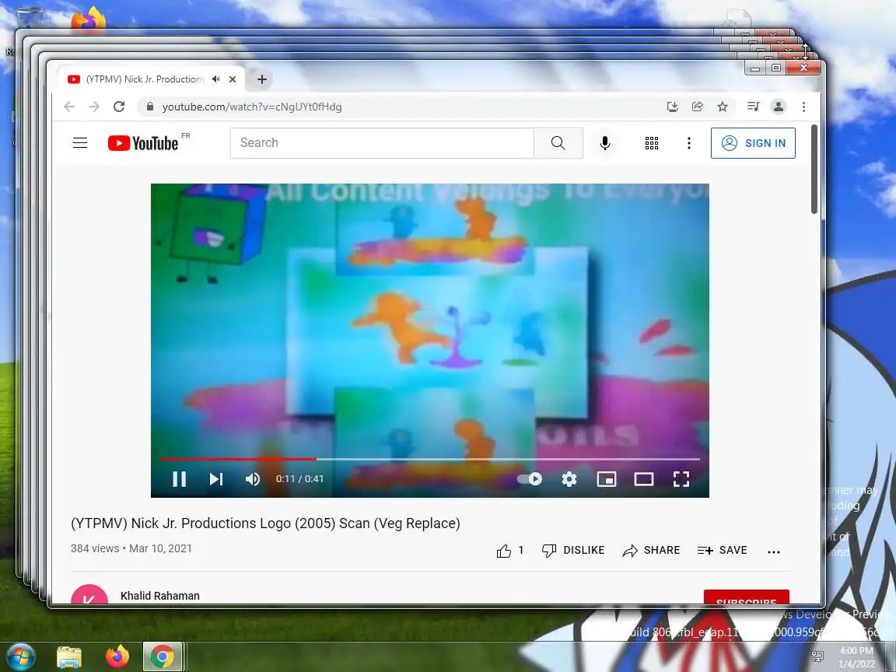Click the 384 views date line
The width and height of the screenshot is (896, 672).
point(131,548)
